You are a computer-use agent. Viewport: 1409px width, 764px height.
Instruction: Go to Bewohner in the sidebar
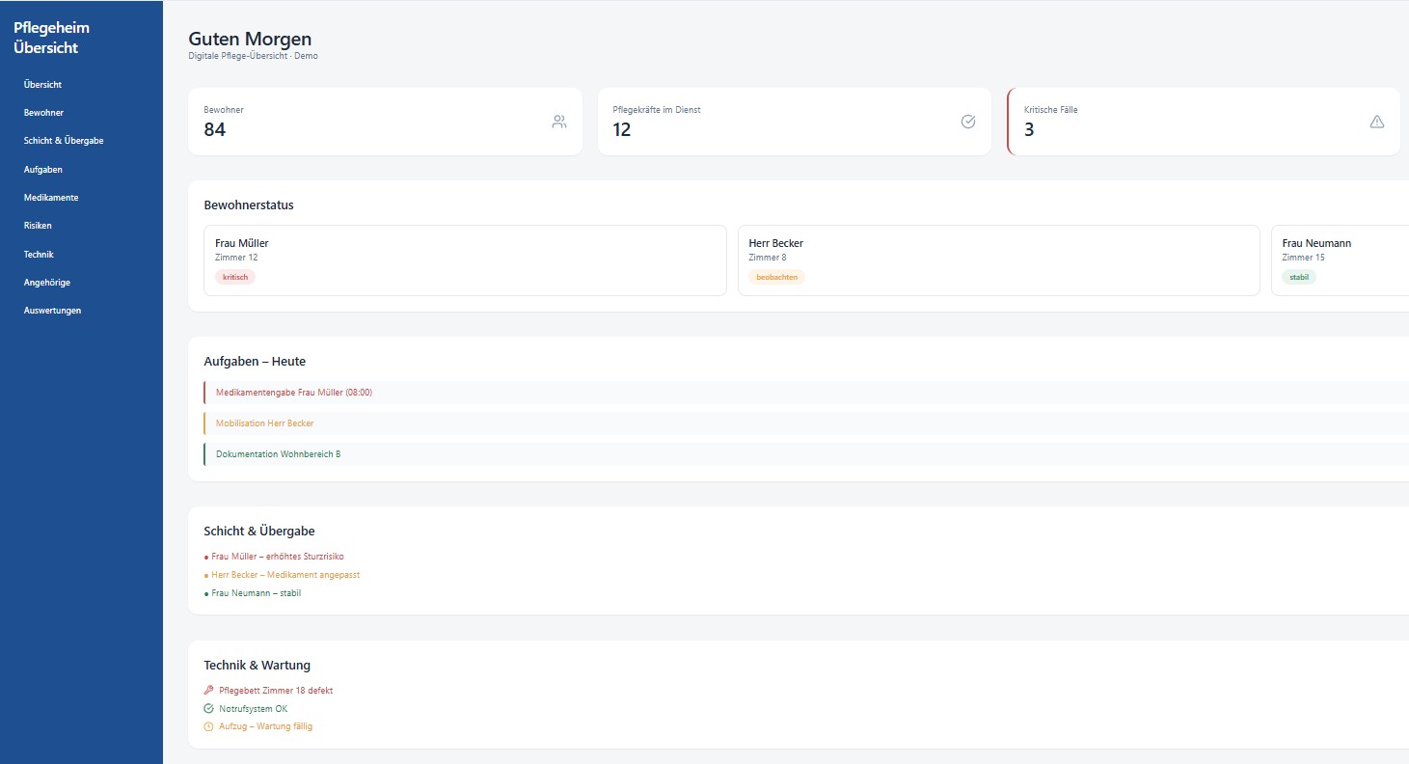click(43, 113)
